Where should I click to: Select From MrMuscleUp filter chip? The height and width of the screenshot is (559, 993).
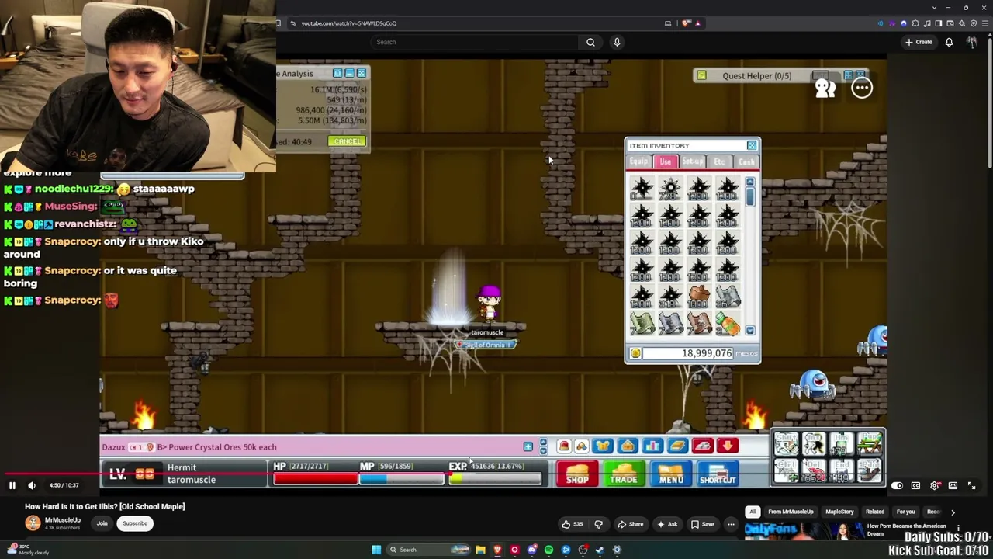coord(791,512)
